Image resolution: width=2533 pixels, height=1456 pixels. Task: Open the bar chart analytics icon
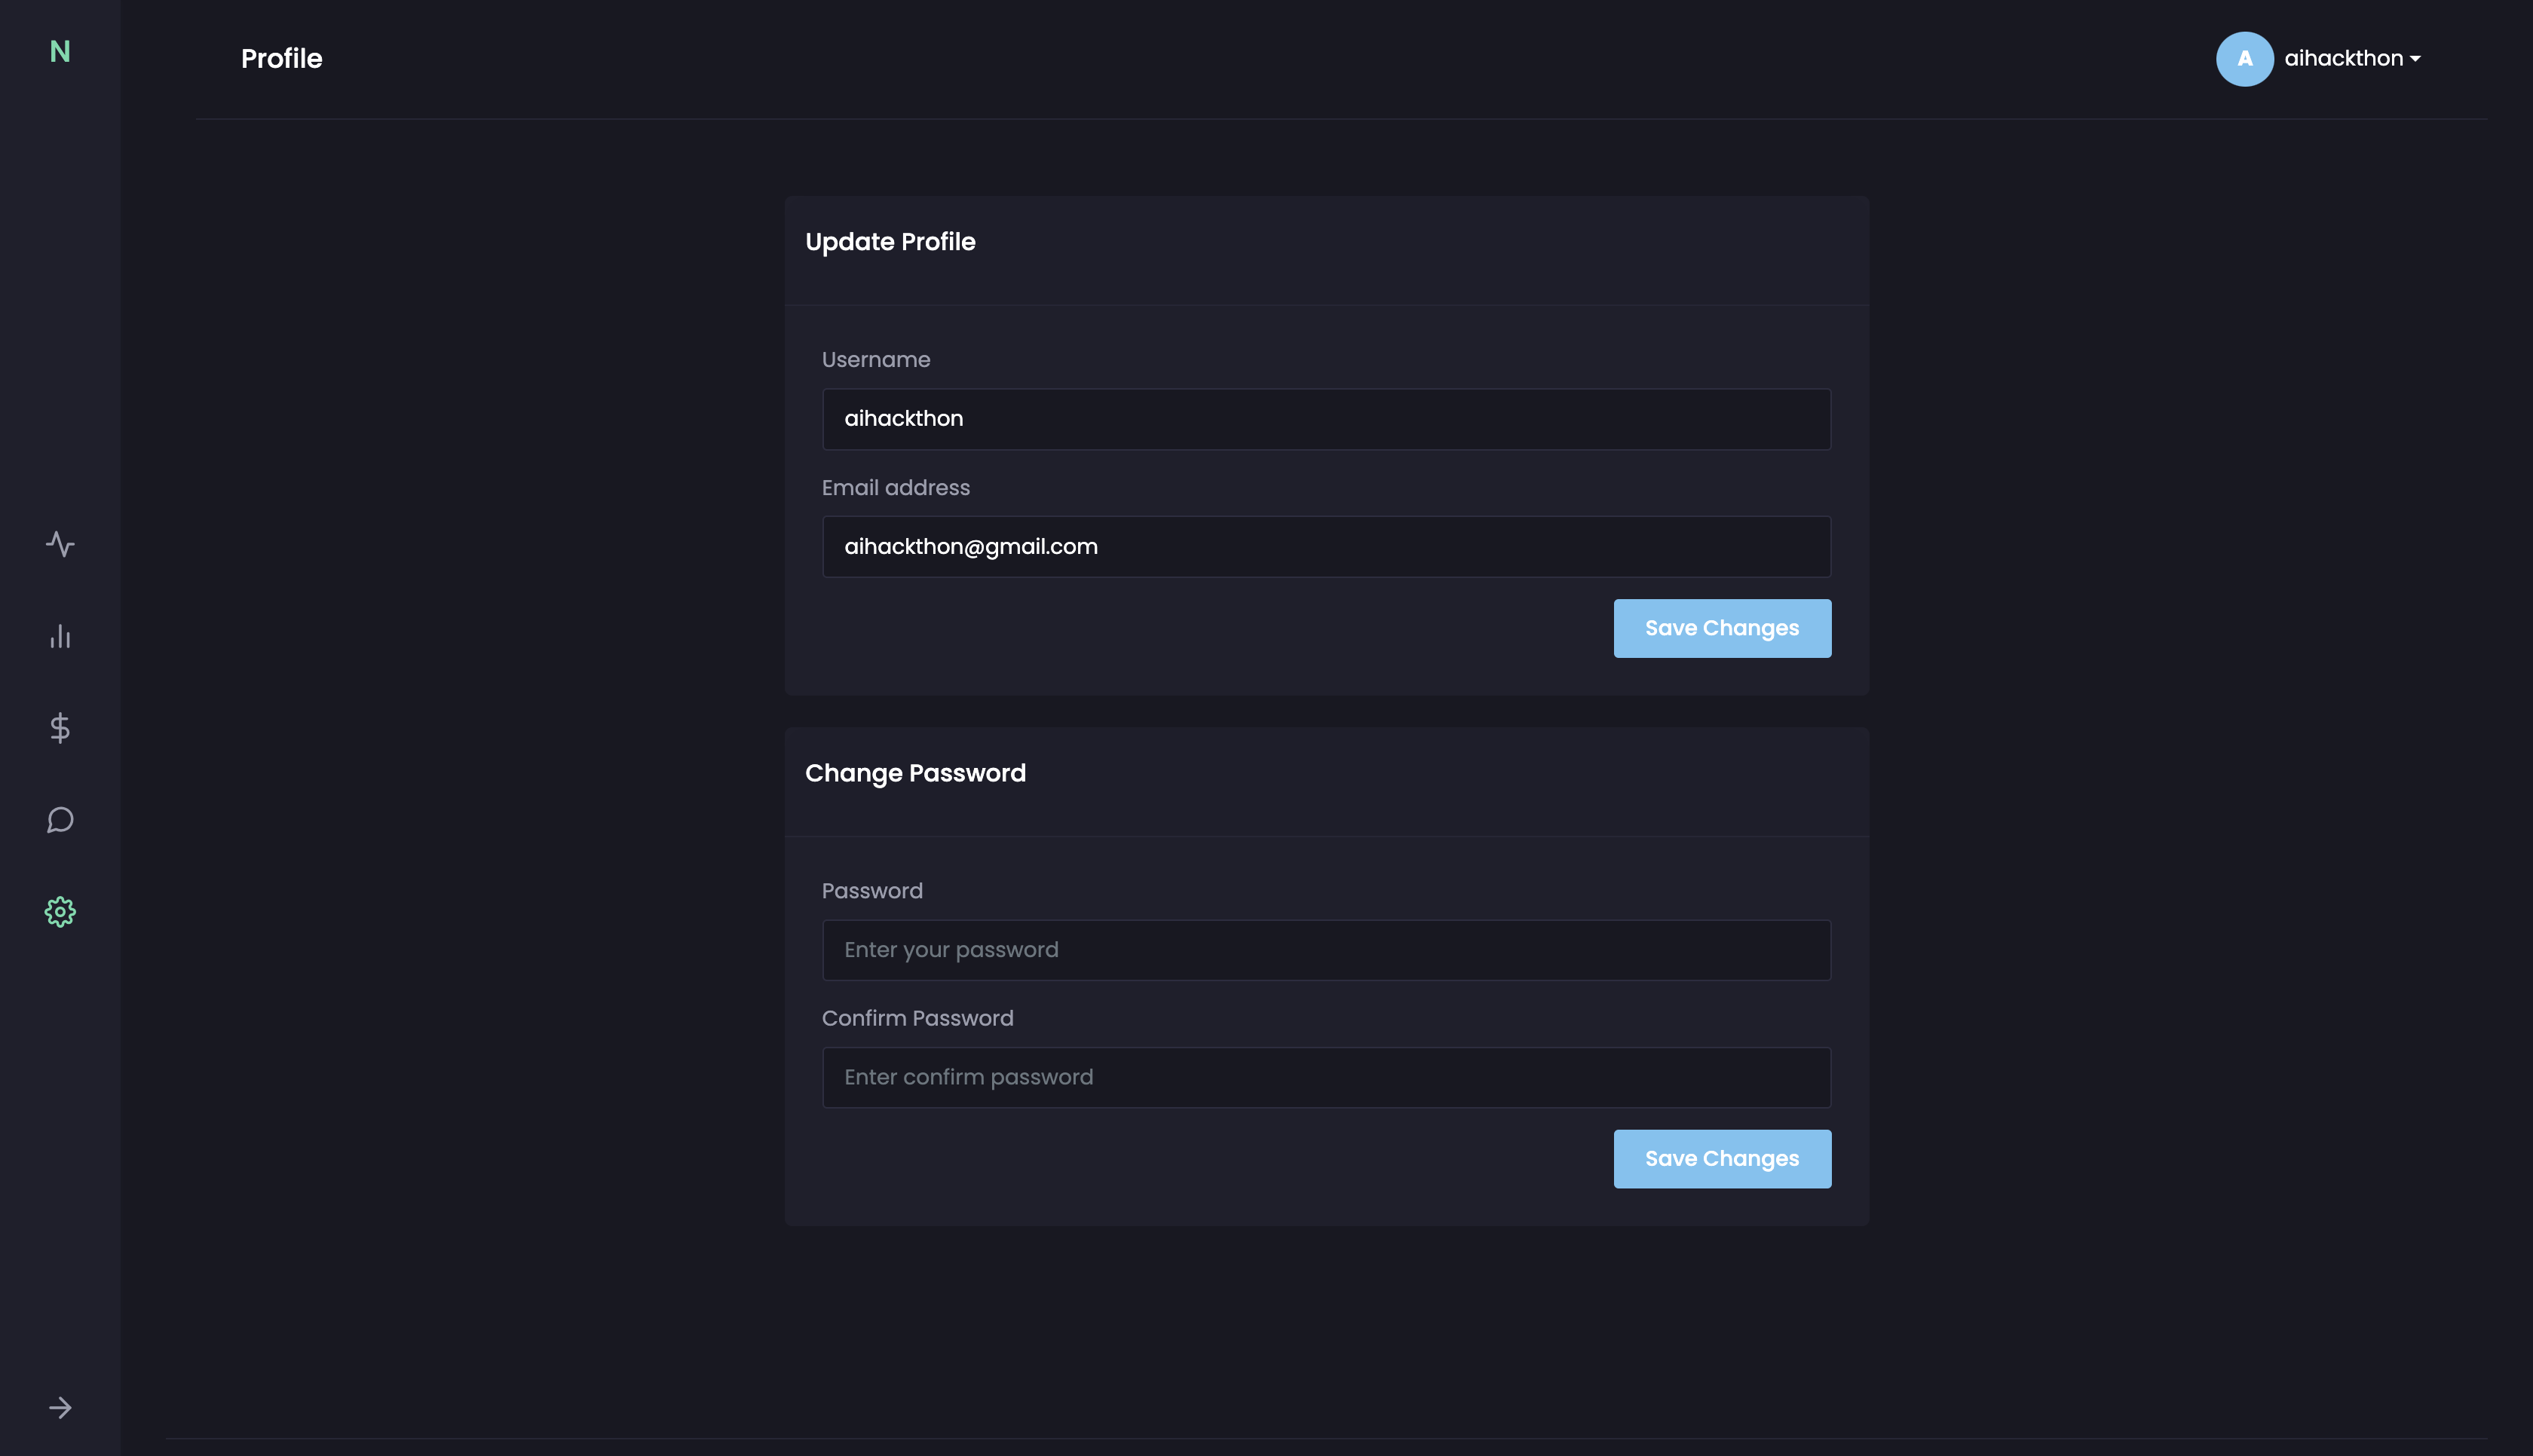click(60, 636)
